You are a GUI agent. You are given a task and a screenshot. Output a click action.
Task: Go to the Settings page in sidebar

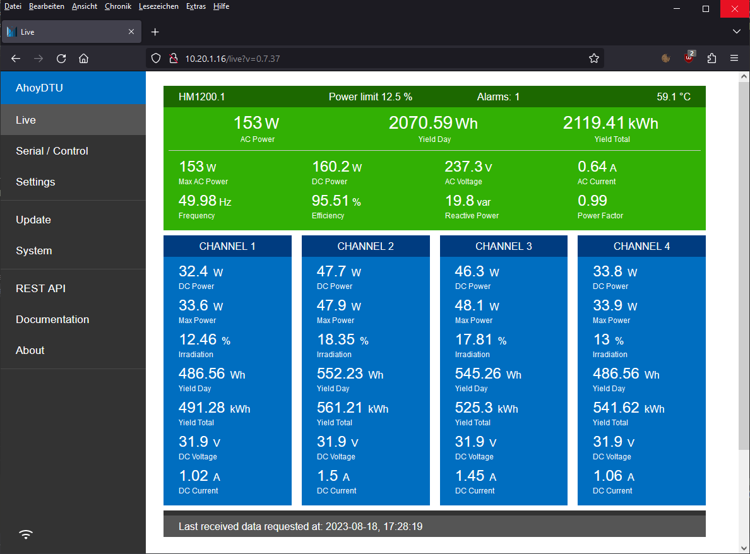[35, 182]
